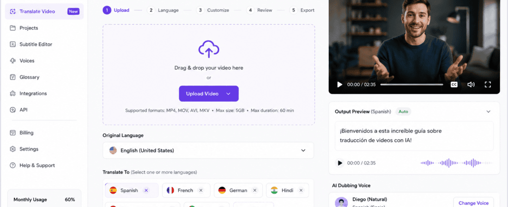
Task: Click the video timestamp 00:00 / 02:35
Action: (x=361, y=85)
